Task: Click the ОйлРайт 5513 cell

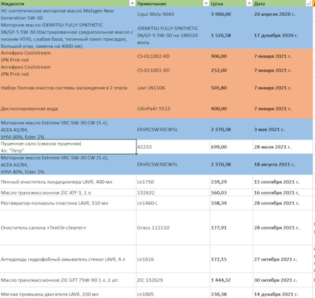Action: coord(173,109)
